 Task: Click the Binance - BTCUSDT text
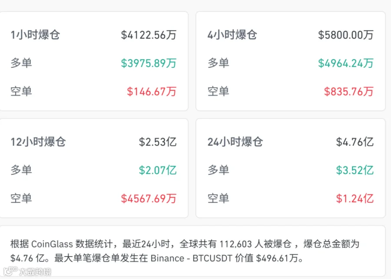(x=192, y=258)
